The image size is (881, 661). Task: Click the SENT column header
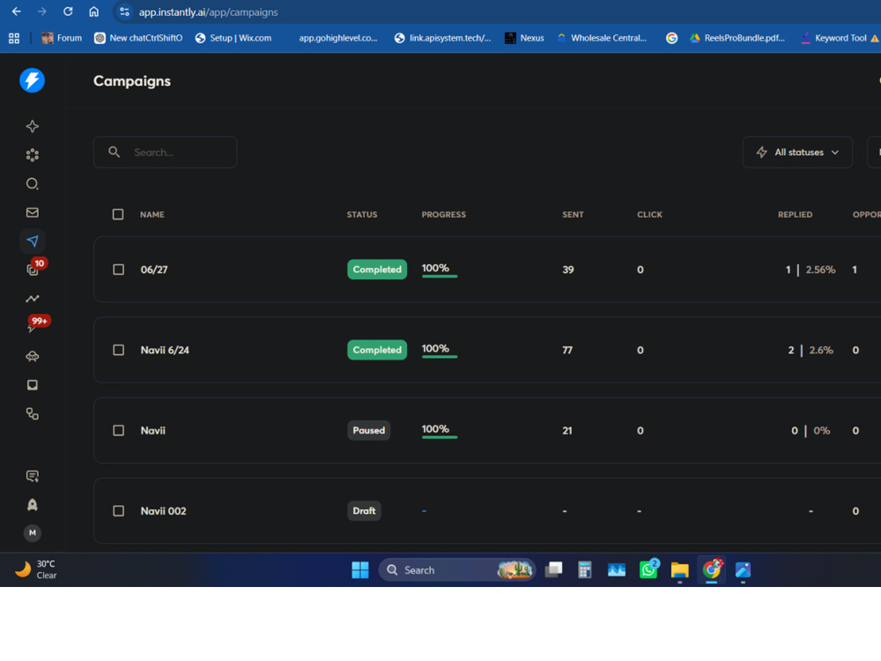573,215
